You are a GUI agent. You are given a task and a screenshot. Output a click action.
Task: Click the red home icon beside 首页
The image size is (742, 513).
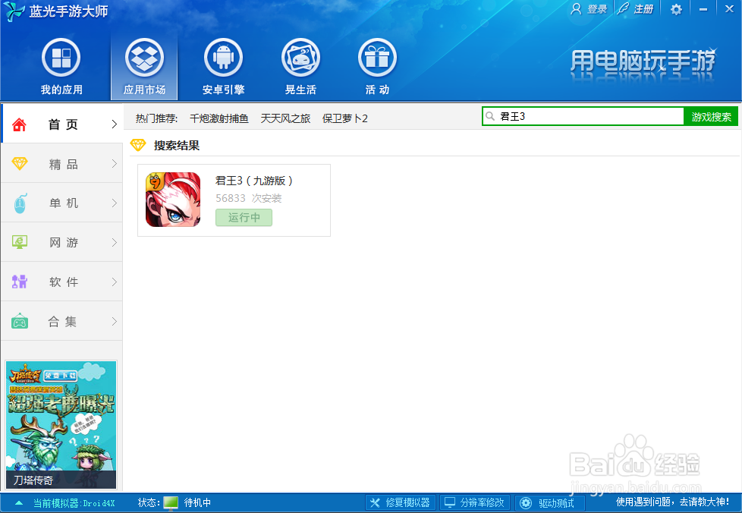(20, 125)
